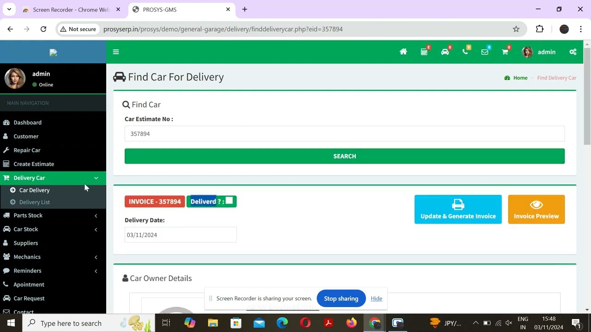Image resolution: width=591 pixels, height=332 pixels.
Task: Open Task View on taskbar
Action: 166,323
